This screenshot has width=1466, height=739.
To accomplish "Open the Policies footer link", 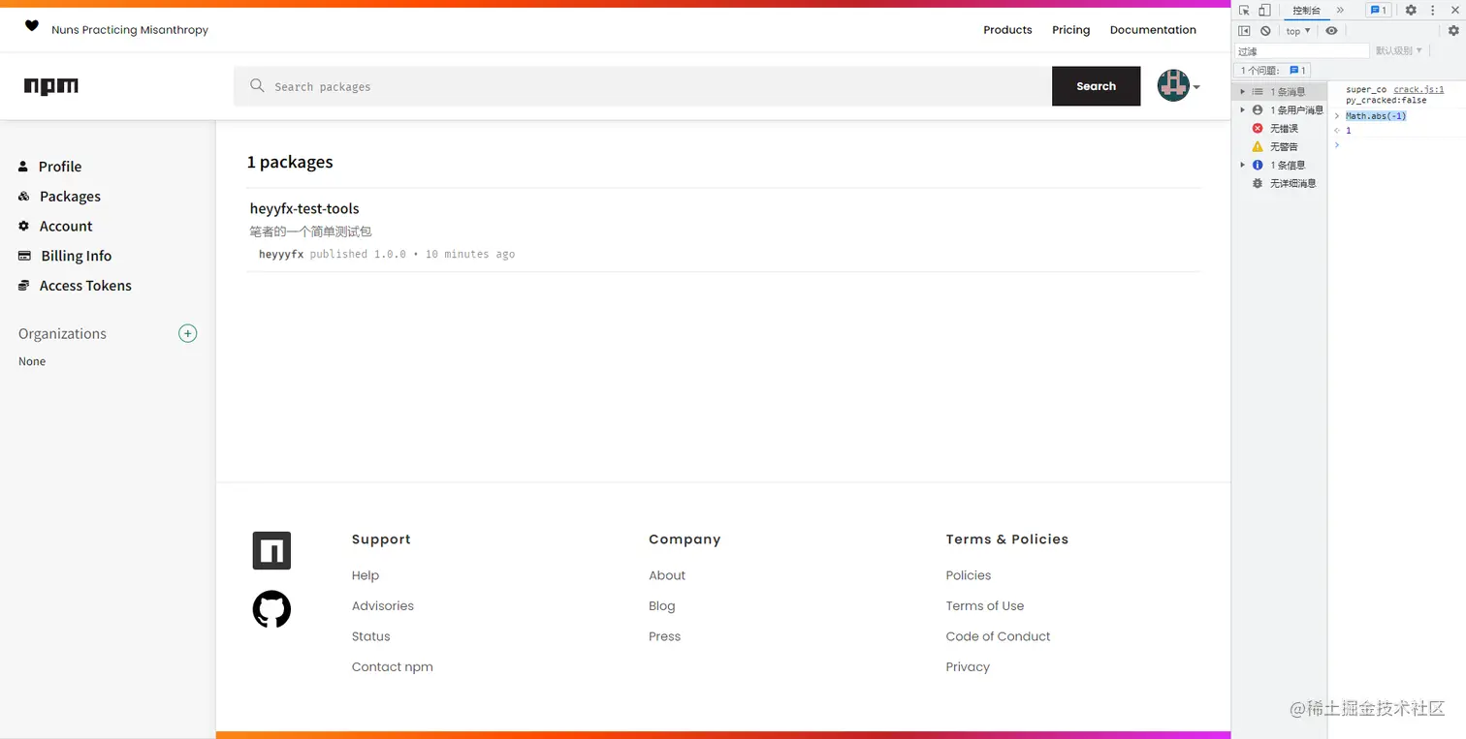I will (969, 575).
